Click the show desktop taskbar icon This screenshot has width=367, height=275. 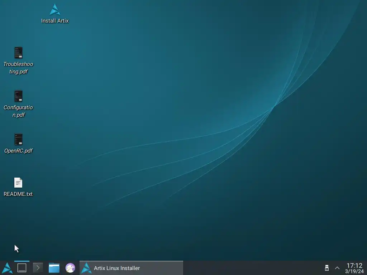[x=22, y=268]
